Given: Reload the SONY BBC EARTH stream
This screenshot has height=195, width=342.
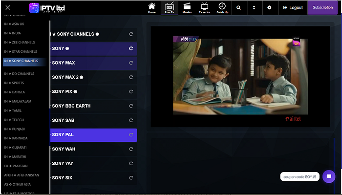Looking at the screenshot, I should 131,106.
